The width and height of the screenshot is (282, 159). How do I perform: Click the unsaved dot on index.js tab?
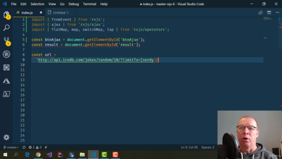click(41, 13)
